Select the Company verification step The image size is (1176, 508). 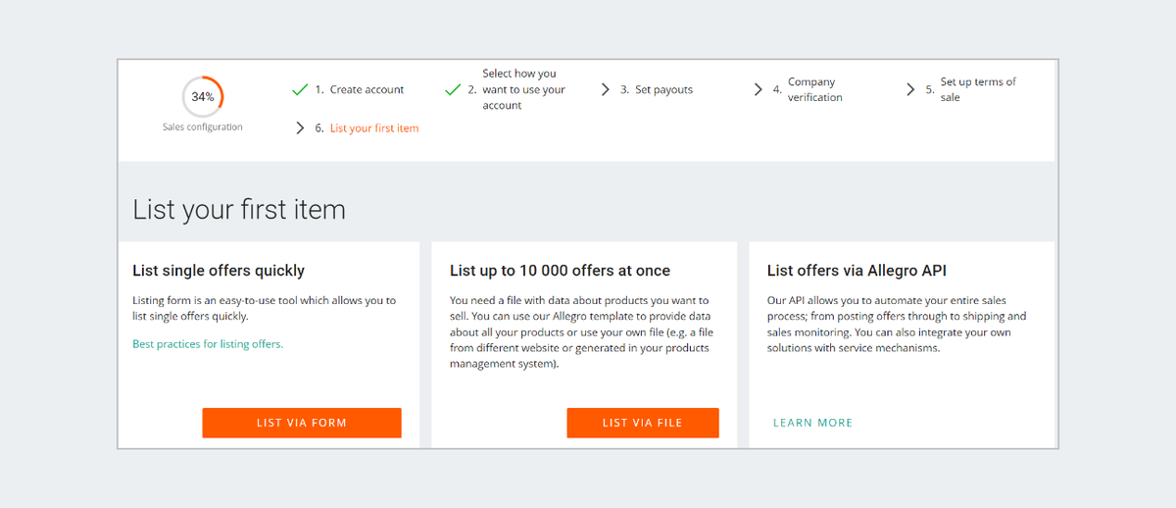[814, 90]
